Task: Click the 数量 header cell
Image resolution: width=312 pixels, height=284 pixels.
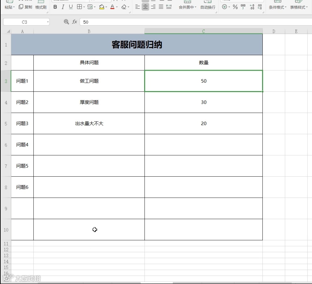Action: (x=203, y=63)
